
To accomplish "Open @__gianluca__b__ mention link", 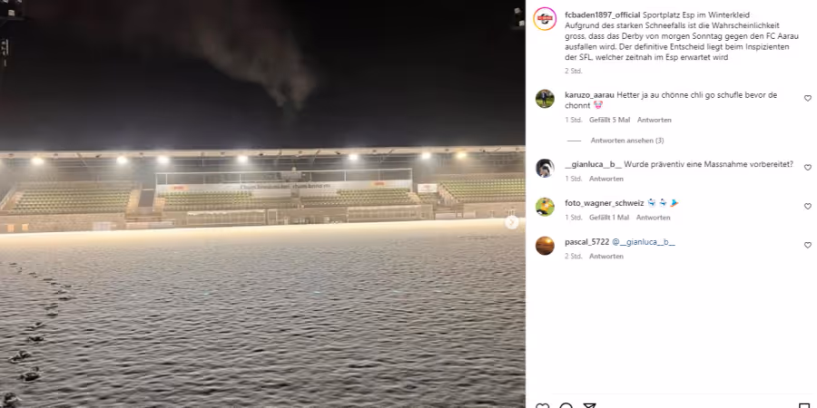I will [x=644, y=242].
